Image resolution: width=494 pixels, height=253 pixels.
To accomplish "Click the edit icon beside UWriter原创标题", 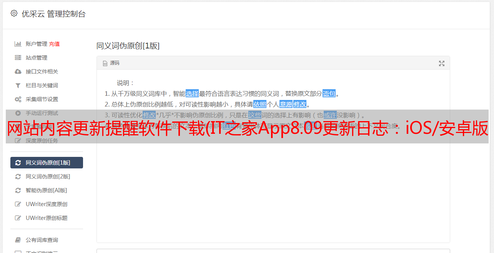I will 18,218.
